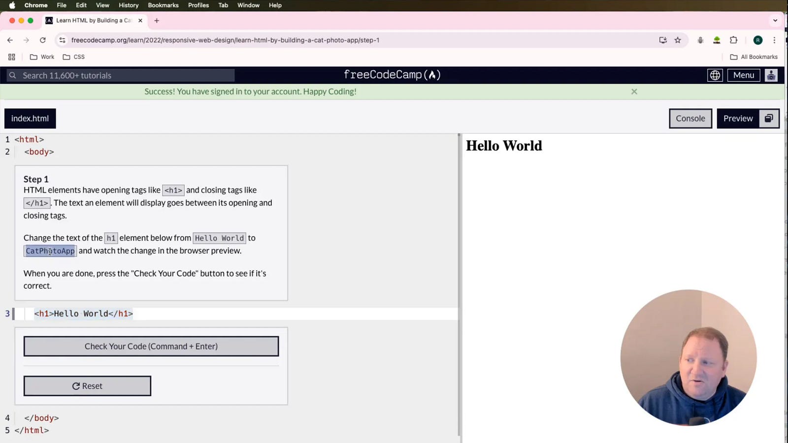The image size is (788, 443).
Task: Open the Extensions puzzle icon
Action: (x=733, y=40)
